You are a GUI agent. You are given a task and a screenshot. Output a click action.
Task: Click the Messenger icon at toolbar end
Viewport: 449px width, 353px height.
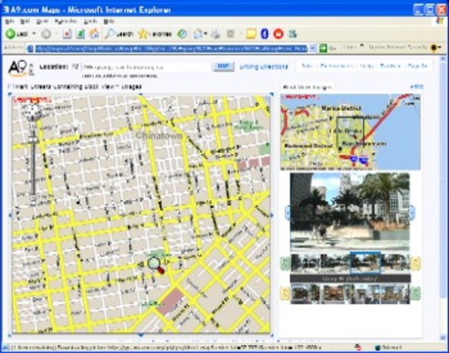pos(292,34)
